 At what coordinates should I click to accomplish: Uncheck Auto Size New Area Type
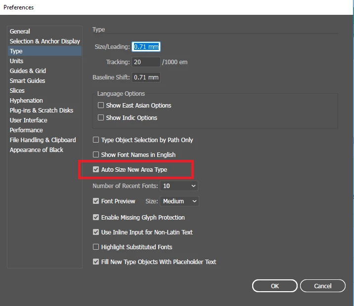[96, 169]
